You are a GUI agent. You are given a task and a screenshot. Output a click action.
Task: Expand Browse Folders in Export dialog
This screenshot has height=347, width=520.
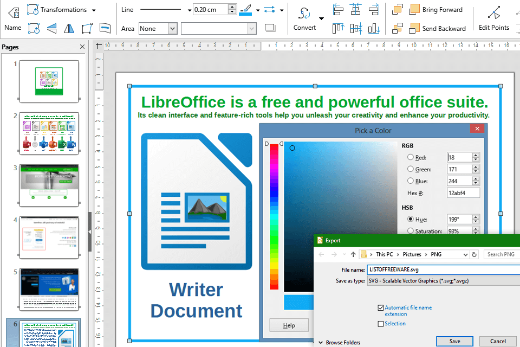(339, 342)
